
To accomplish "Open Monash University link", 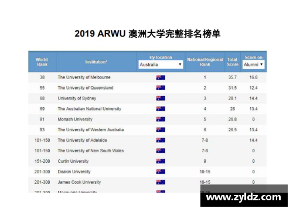I will [x=75, y=119].
